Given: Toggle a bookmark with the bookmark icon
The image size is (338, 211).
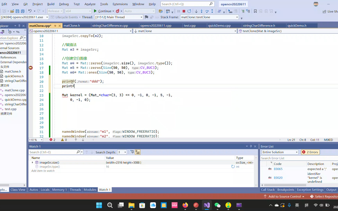Looking at the screenshot, I should coord(255,11).
